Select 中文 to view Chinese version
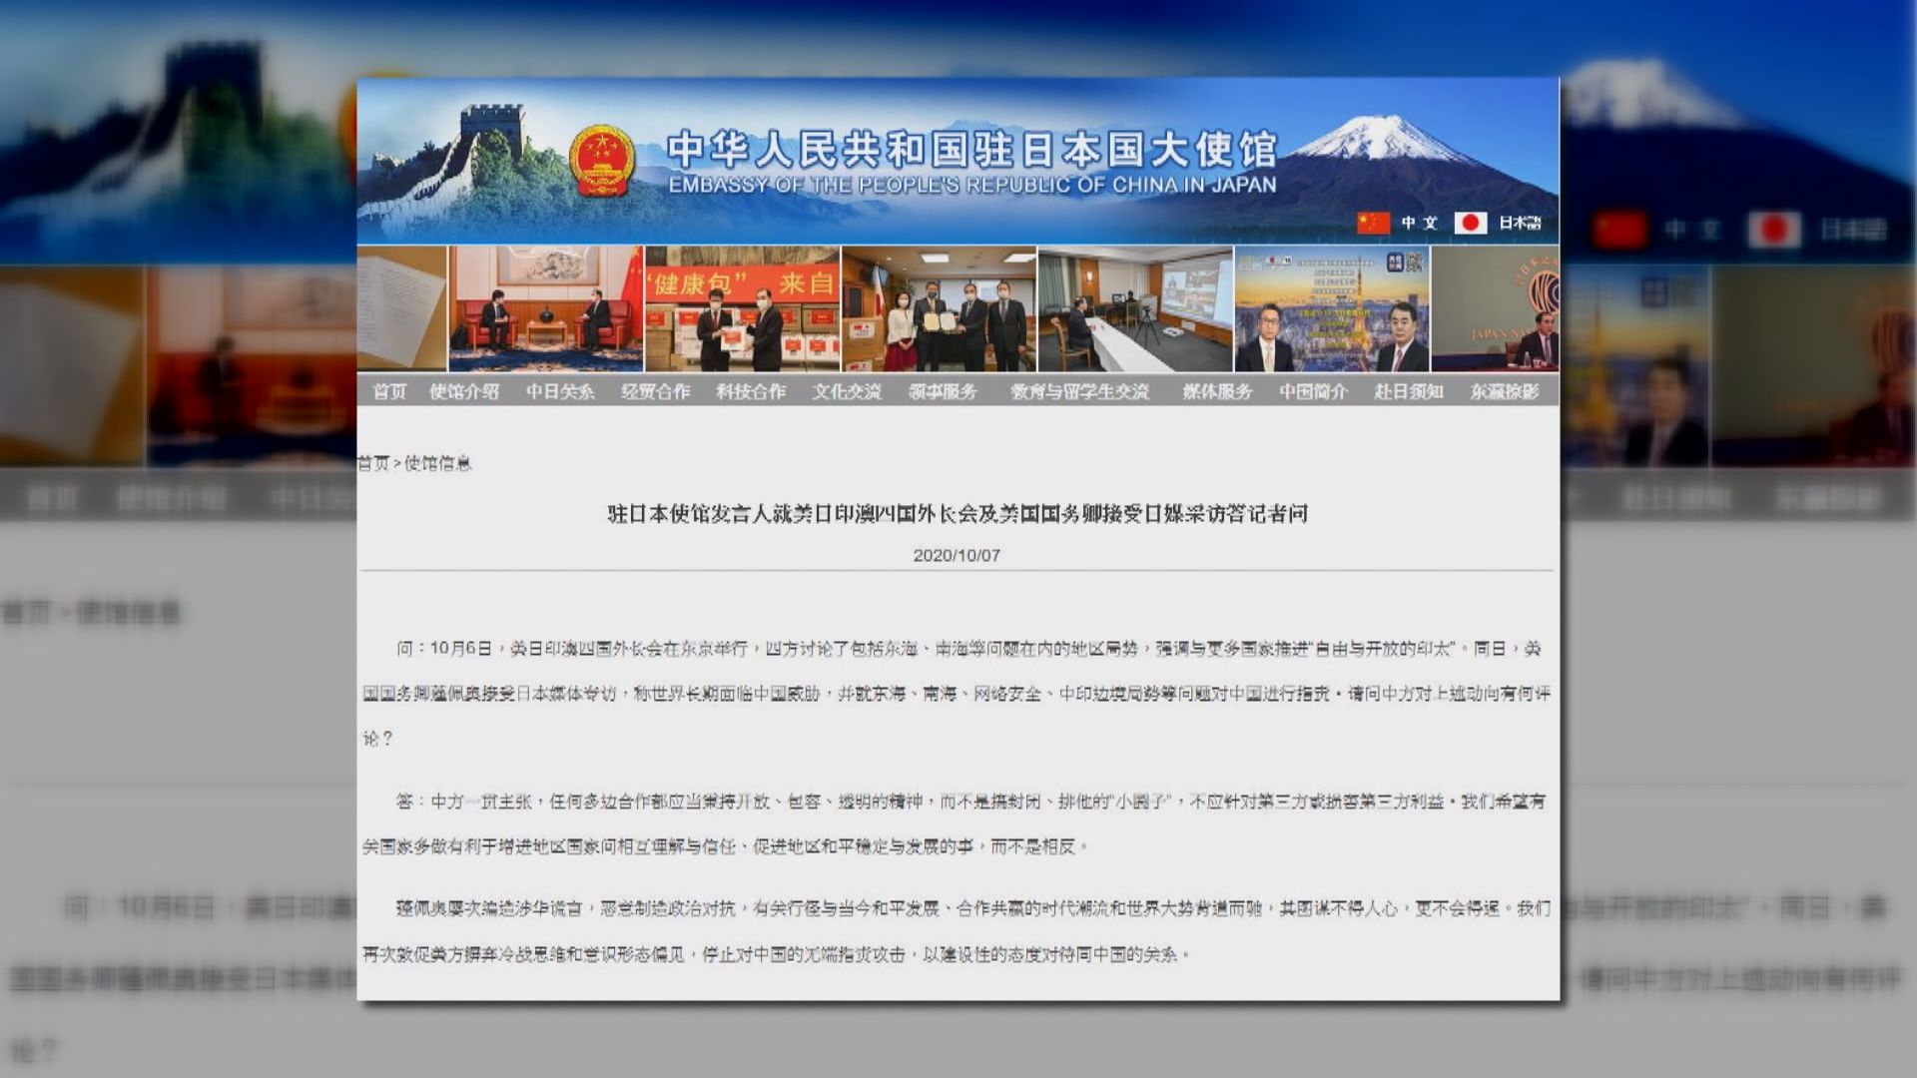This screenshot has height=1078, width=1917. (x=1419, y=222)
